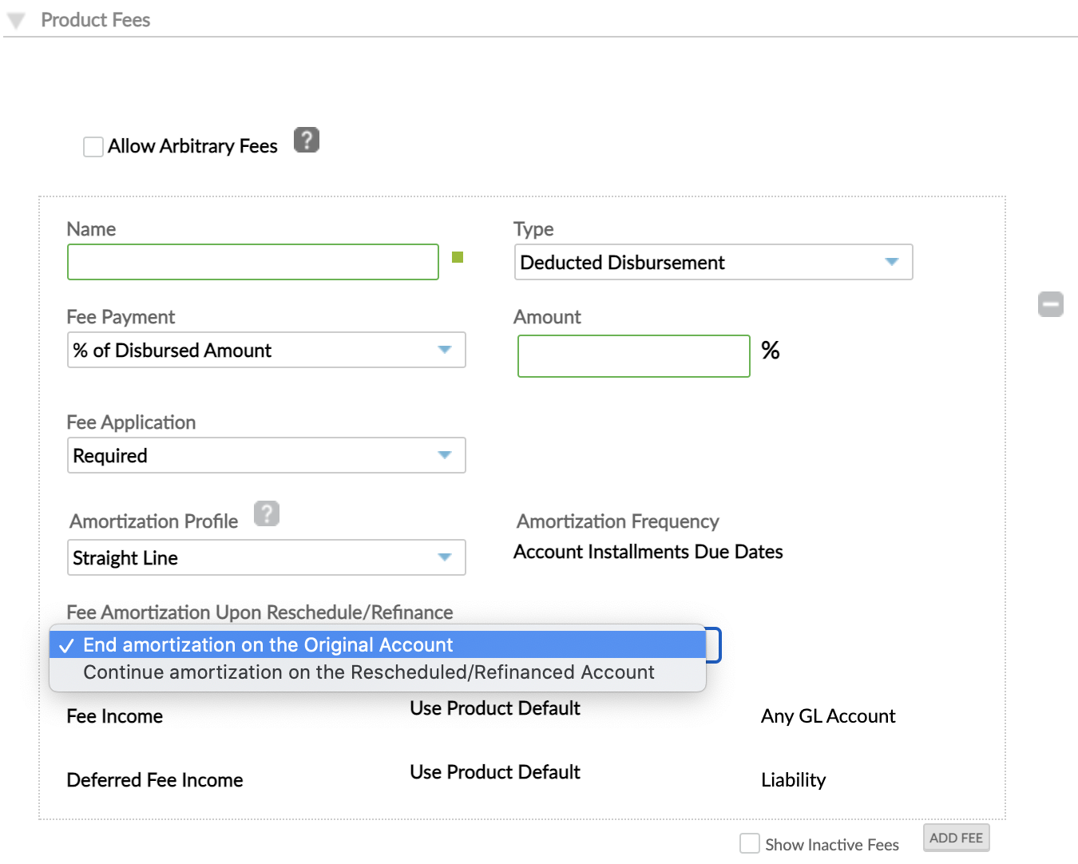The height and width of the screenshot is (864, 1078).
Task: Click the Straight Line selection control
Action: click(x=266, y=557)
